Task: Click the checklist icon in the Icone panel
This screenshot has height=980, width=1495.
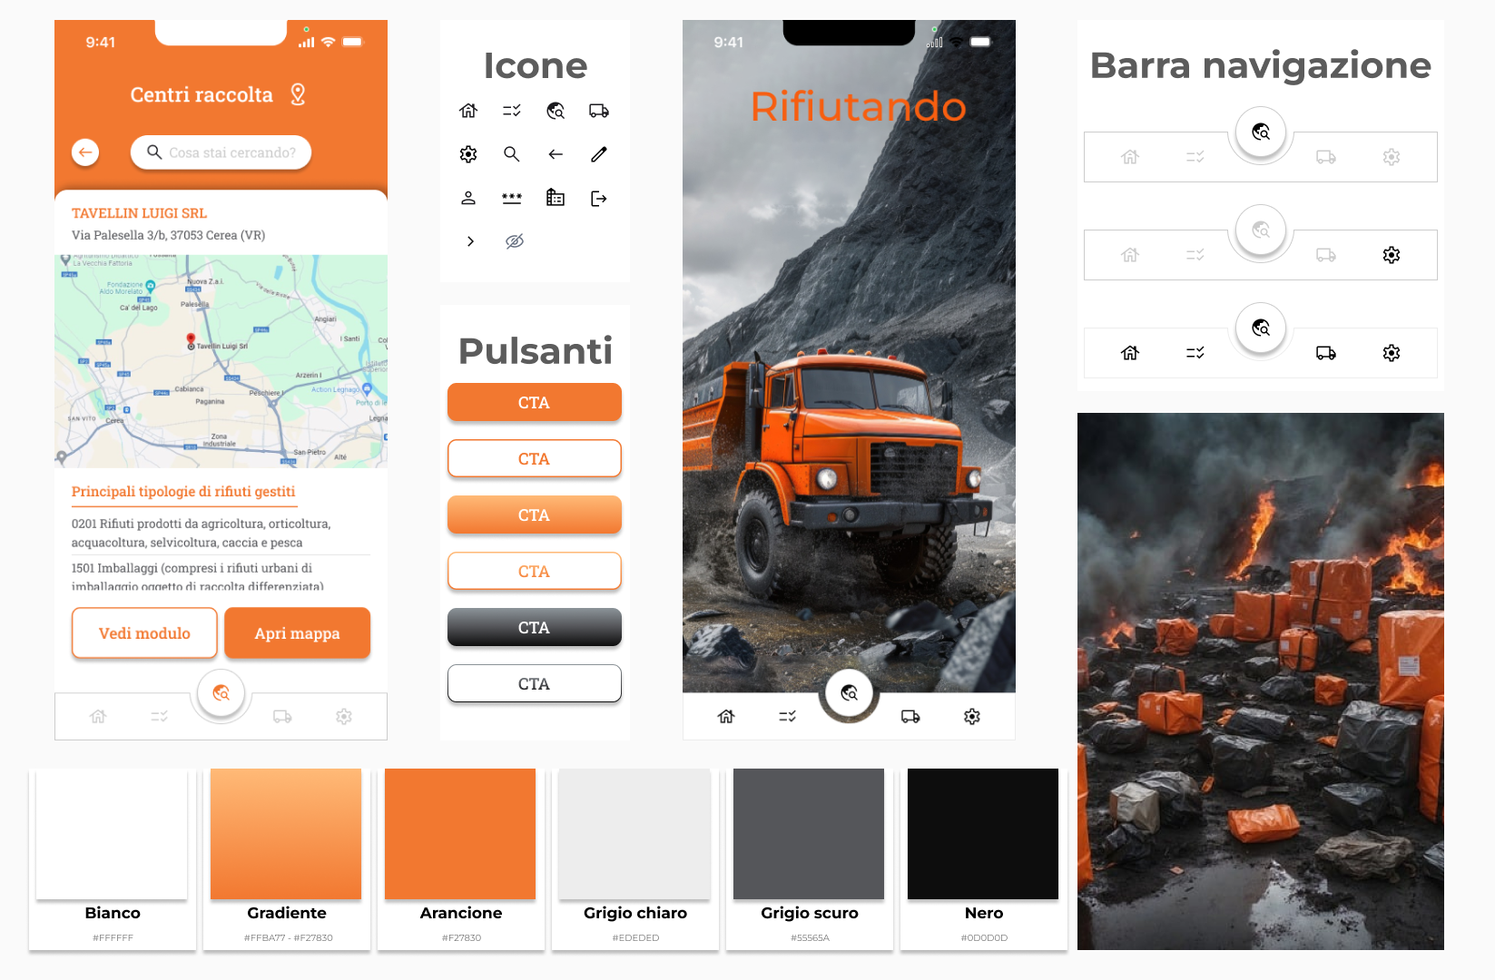Action: (512, 111)
